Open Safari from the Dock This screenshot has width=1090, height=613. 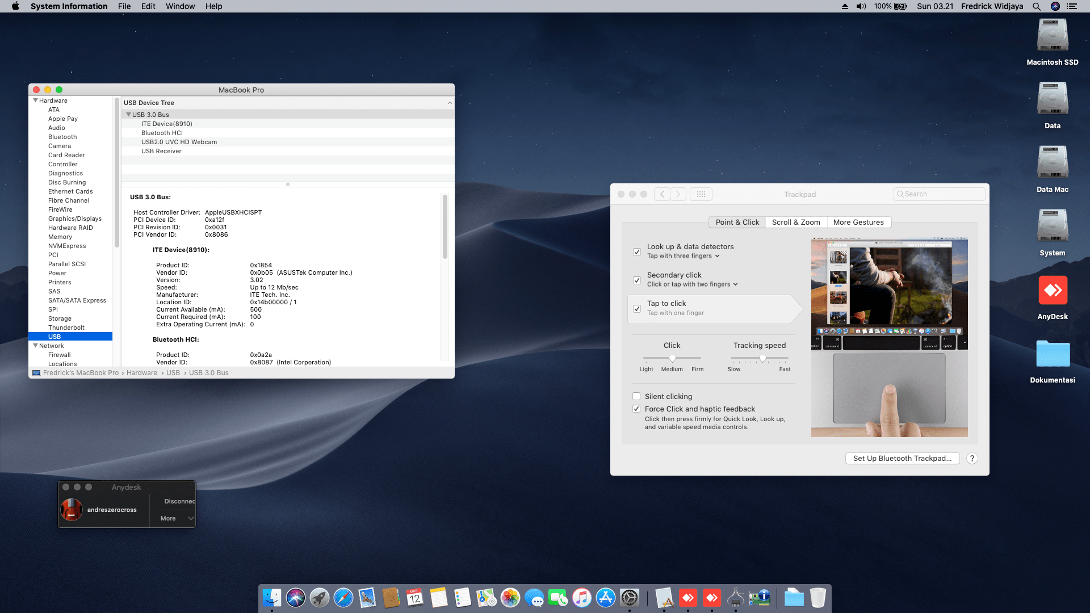pyautogui.click(x=343, y=598)
